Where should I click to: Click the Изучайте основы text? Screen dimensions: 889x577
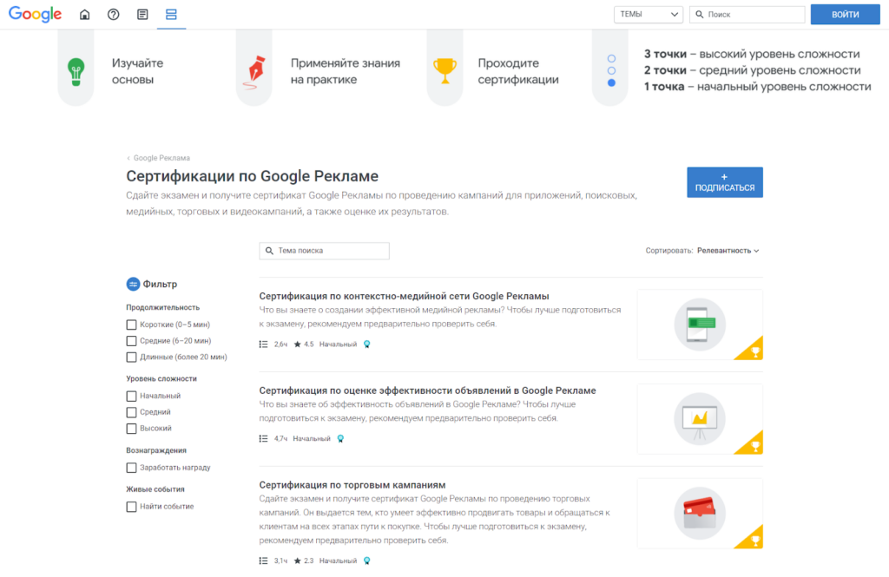[x=137, y=71]
